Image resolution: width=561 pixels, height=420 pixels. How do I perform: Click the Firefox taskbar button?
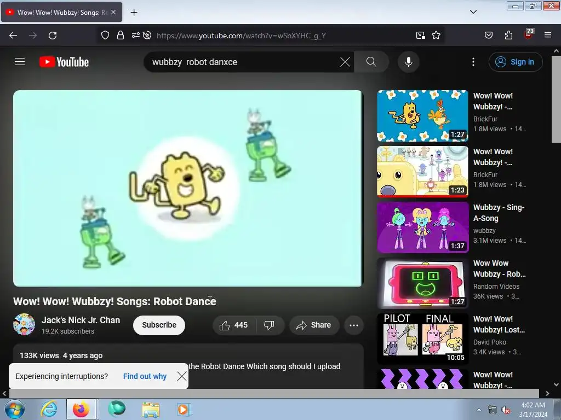[81, 409]
